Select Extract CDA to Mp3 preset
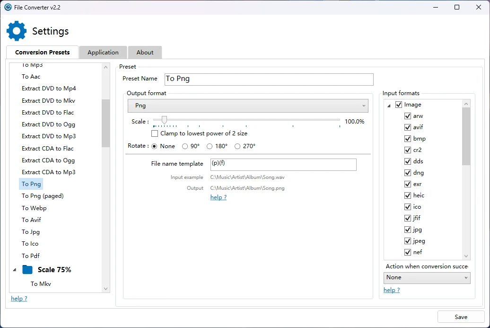This screenshot has height=328, width=490. [x=48, y=172]
